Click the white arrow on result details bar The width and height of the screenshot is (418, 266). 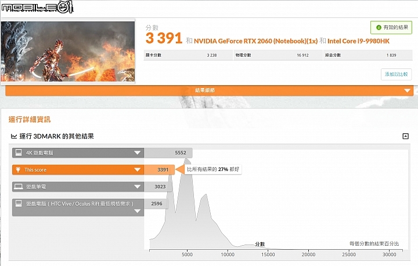(407, 91)
